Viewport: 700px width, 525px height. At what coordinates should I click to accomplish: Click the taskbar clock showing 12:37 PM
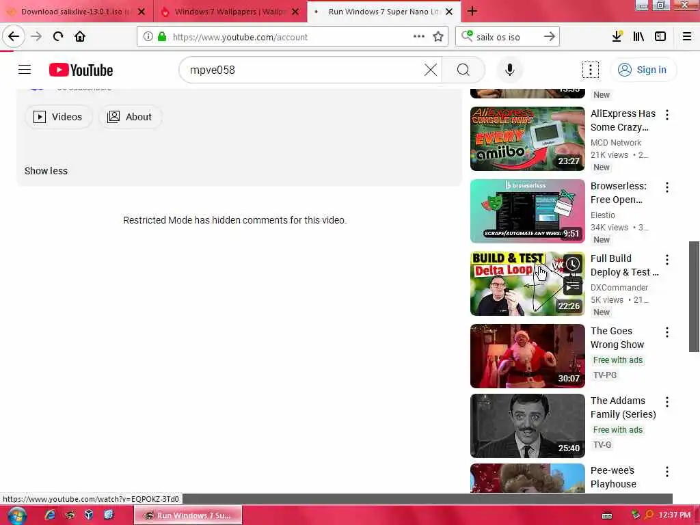pos(674,515)
